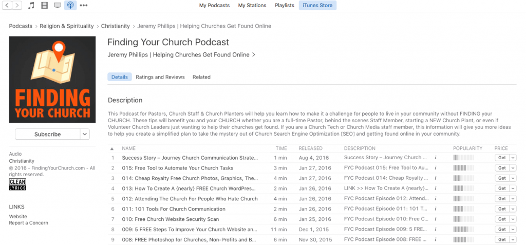Select the Details tab
Viewport: 526px width, 245px height.
tap(119, 77)
